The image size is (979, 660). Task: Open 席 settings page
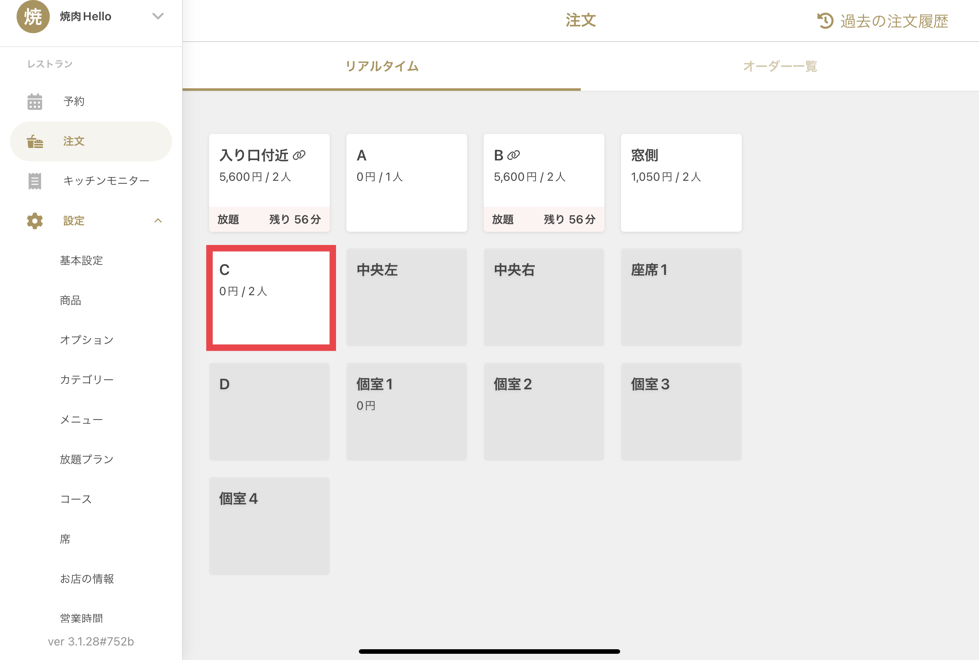click(65, 539)
